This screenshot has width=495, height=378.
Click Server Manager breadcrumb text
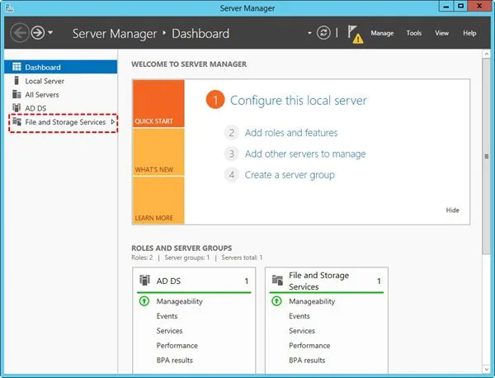[115, 34]
